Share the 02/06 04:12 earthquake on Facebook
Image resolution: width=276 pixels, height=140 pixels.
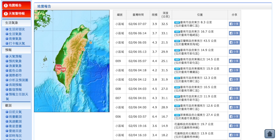234,80
